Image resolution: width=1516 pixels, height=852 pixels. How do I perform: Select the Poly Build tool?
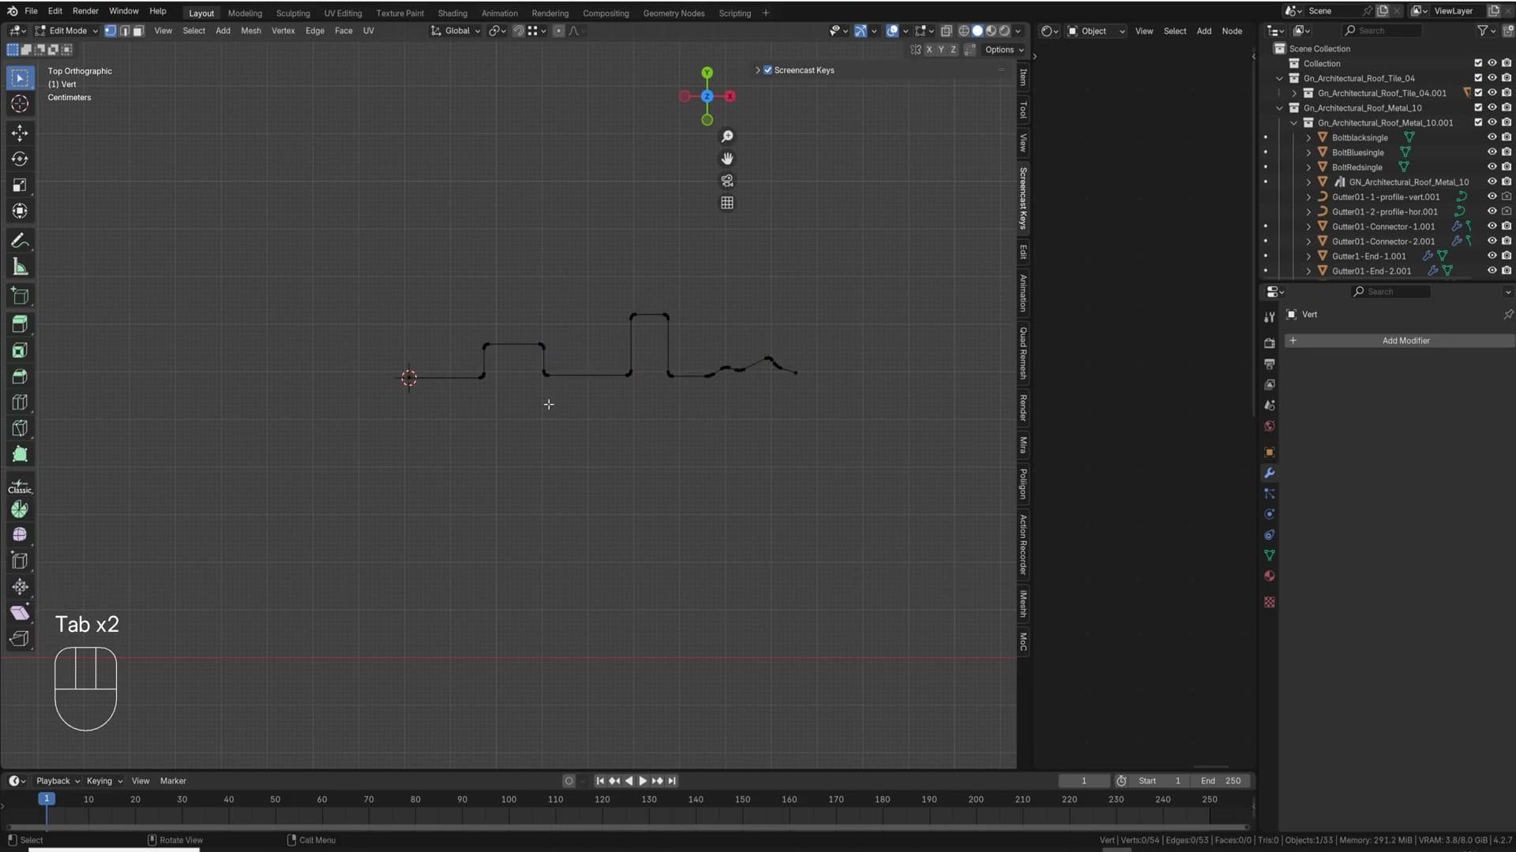pos(20,454)
